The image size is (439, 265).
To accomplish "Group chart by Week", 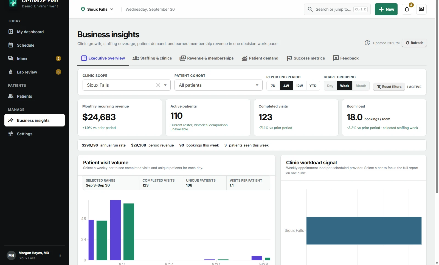I will coord(345,86).
